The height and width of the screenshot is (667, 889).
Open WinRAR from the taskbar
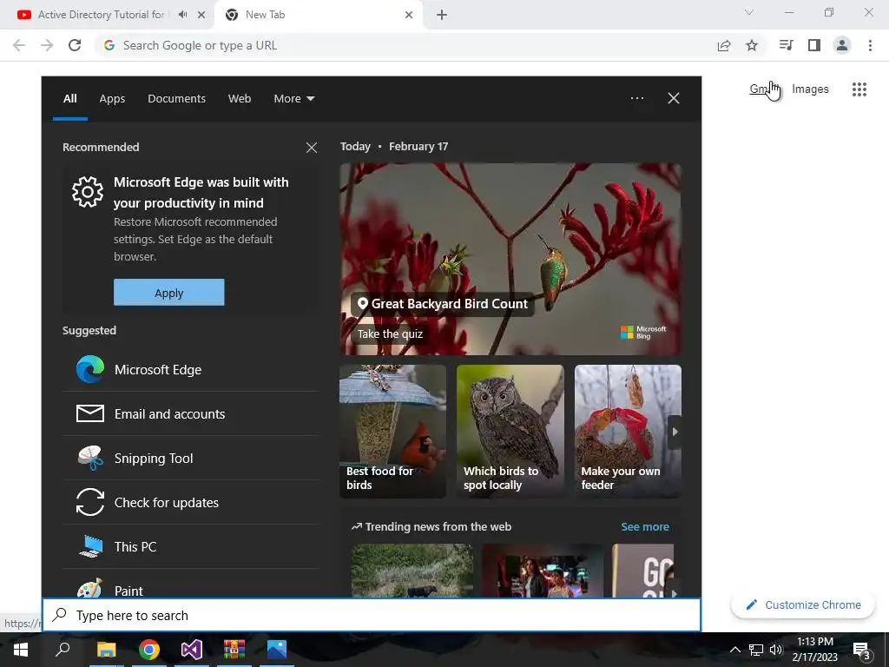[x=234, y=650]
